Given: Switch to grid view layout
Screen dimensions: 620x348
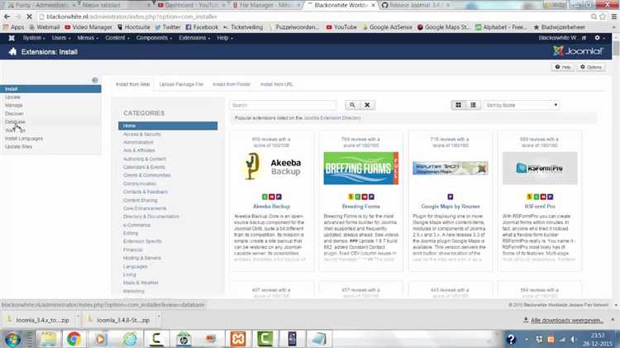Looking at the screenshot, I should pyautogui.click(x=458, y=105).
